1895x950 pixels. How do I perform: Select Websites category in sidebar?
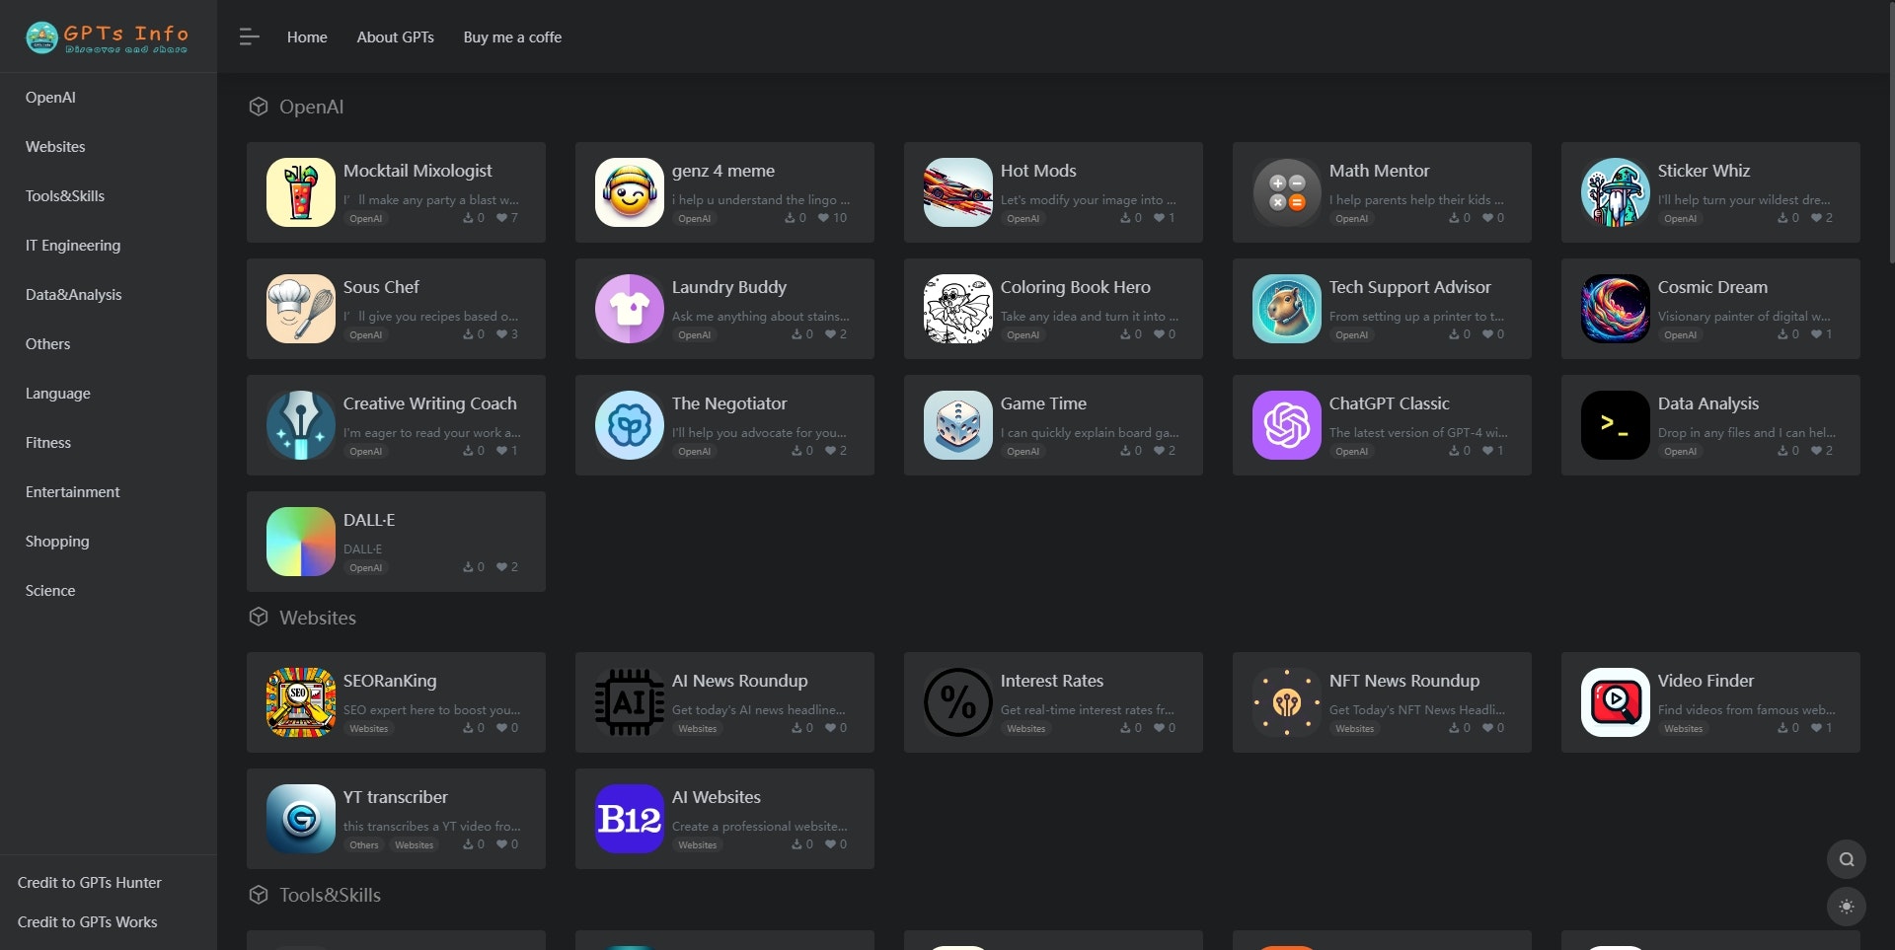(x=55, y=147)
